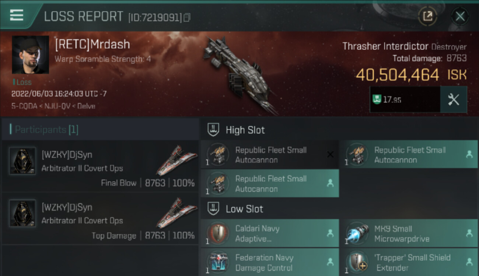Viewport: 479px width, 276px height.
Task: Open the hamburger menu icon
Action: click(17, 15)
